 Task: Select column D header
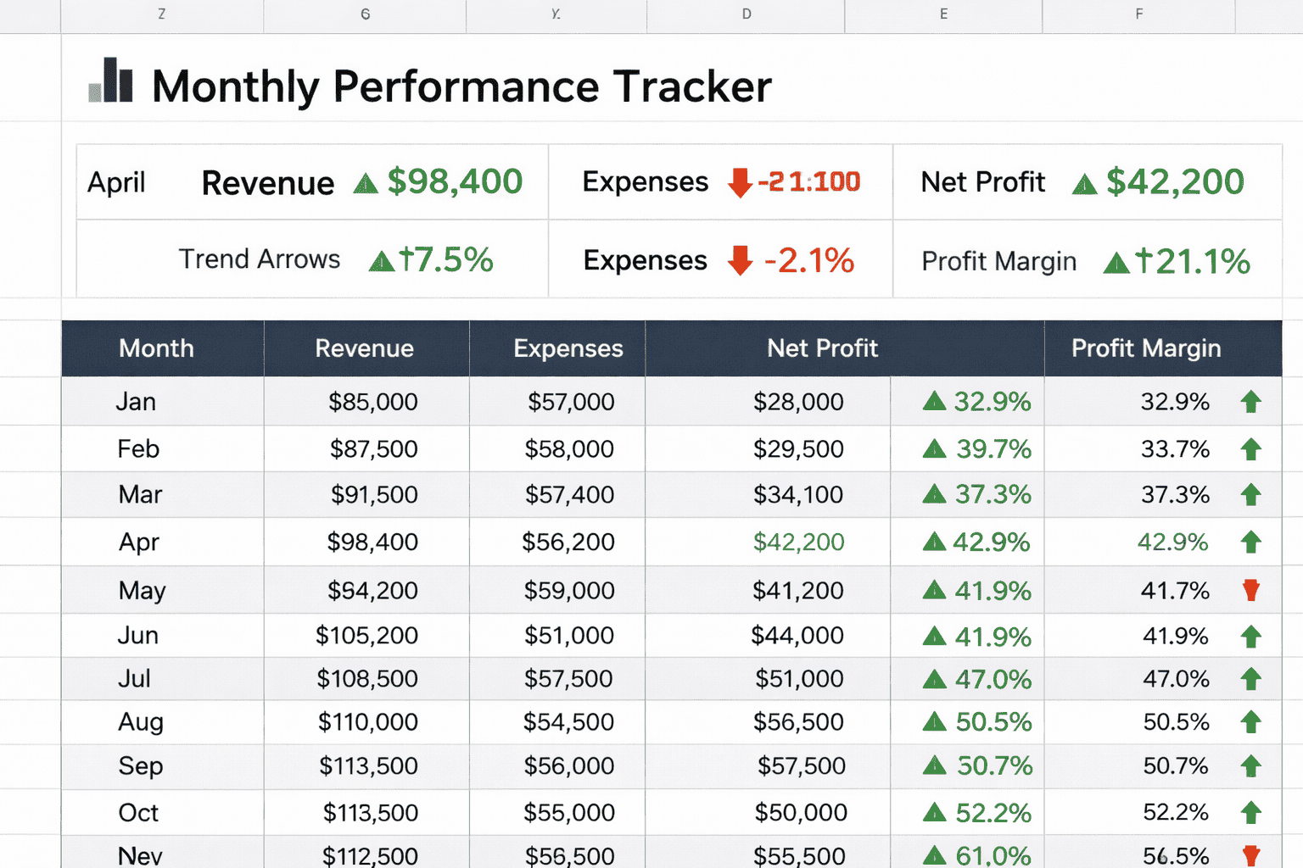(746, 14)
